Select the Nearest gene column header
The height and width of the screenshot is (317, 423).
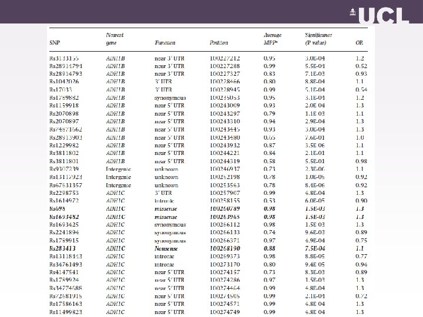[x=115, y=39]
